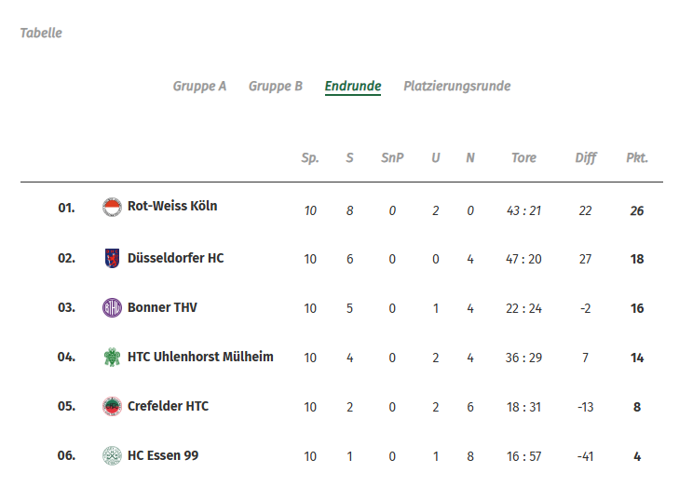
Task: Open the Rot-Weiss Köln team name
Action: [x=172, y=206]
